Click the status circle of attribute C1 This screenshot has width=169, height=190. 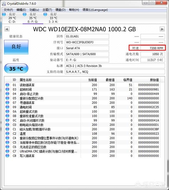pos(7,129)
